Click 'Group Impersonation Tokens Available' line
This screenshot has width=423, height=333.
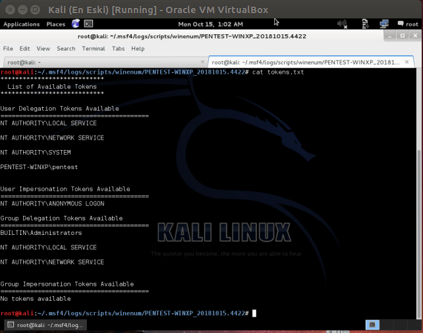point(67,284)
